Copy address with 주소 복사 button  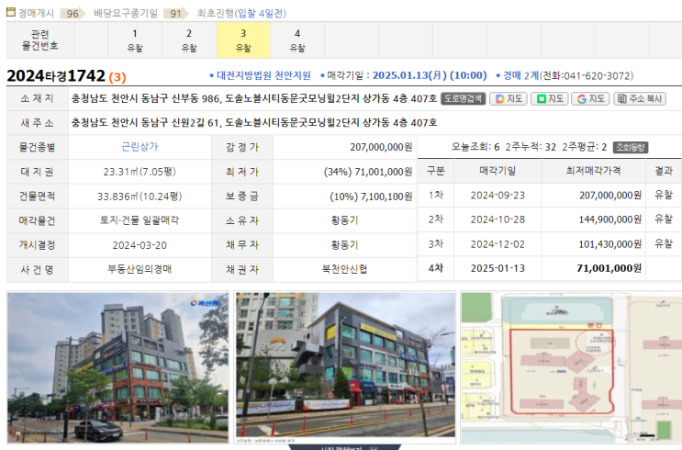640,99
